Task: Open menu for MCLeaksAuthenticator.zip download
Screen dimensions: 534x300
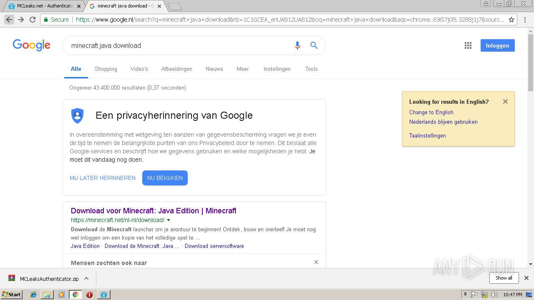Action: tap(86, 278)
